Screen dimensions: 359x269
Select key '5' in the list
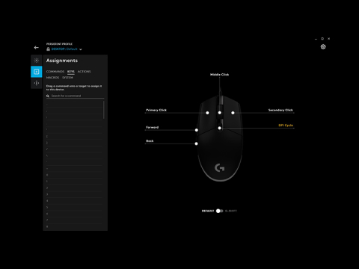point(74,208)
